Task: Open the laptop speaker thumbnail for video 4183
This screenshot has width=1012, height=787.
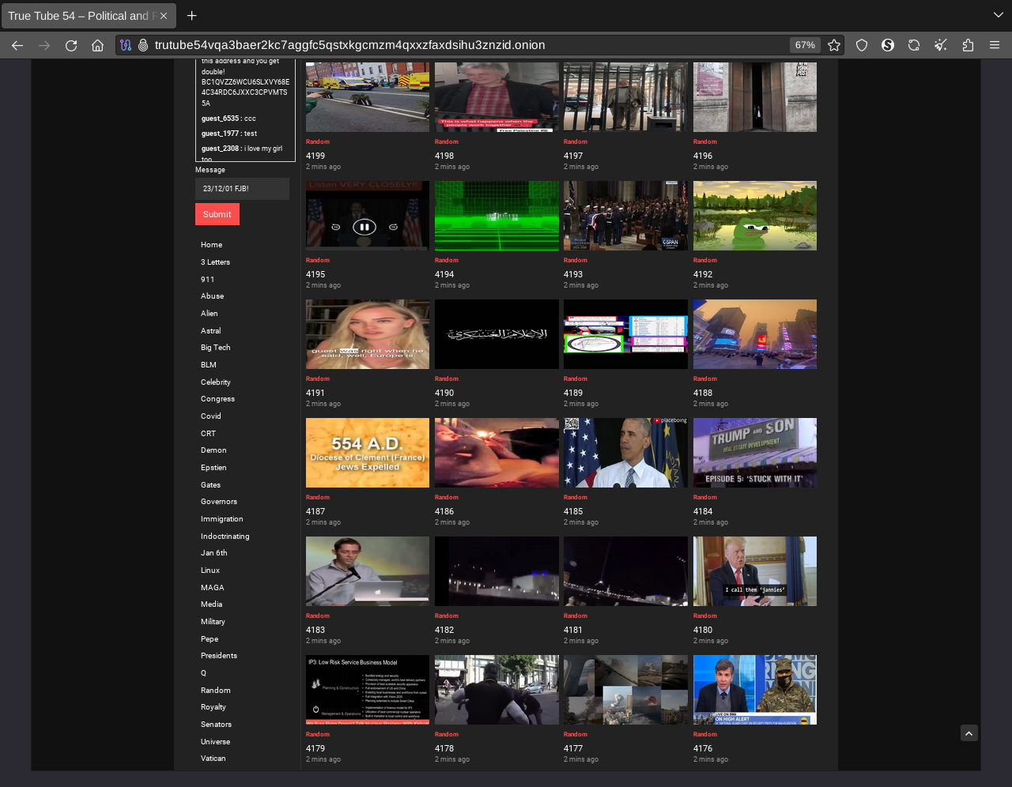Action: tap(368, 571)
